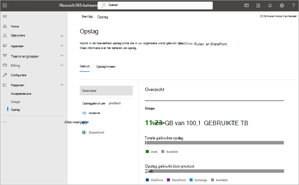The height and width of the screenshot is (185, 299).
Task: Expand the Gebruikers chevron
Action: pos(62,36)
